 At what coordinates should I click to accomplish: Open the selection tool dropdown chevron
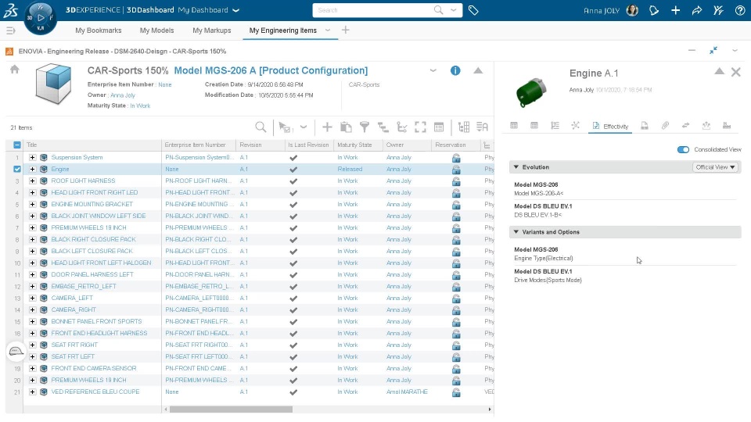coord(304,127)
